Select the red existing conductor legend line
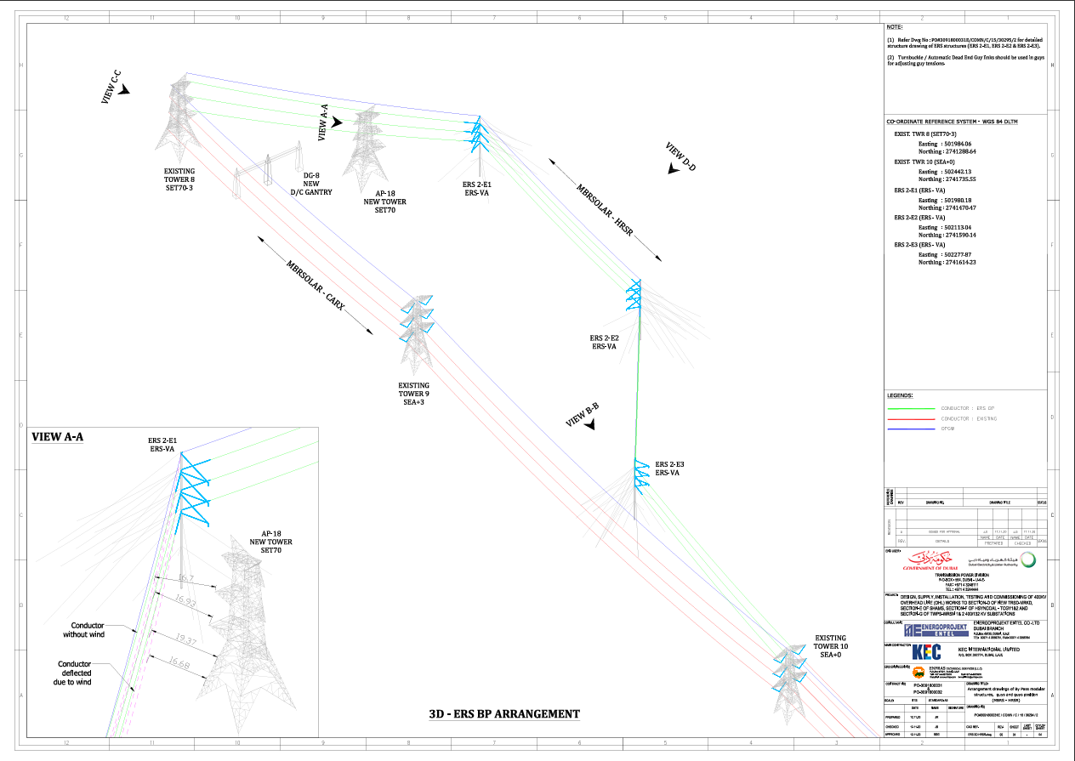 pos(912,418)
